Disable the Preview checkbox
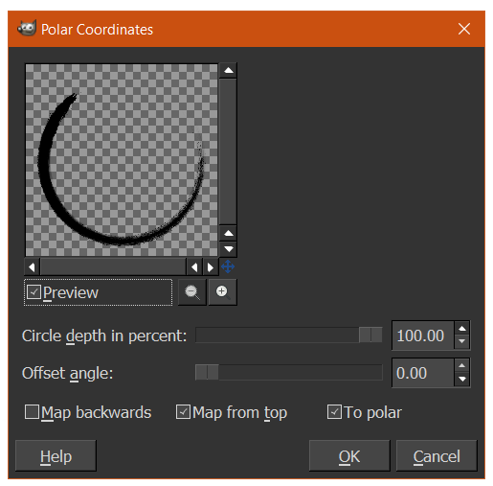Viewport: 493px width, 486px height. point(34,292)
